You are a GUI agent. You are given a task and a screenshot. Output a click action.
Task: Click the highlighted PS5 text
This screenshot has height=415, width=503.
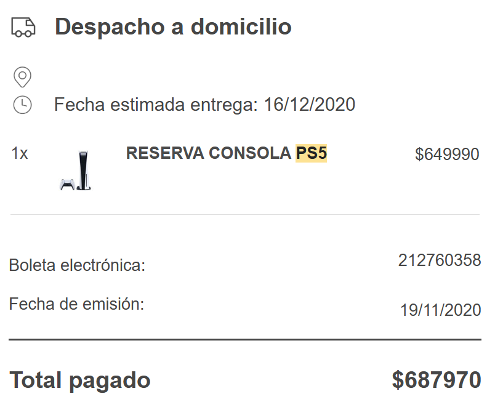point(311,153)
